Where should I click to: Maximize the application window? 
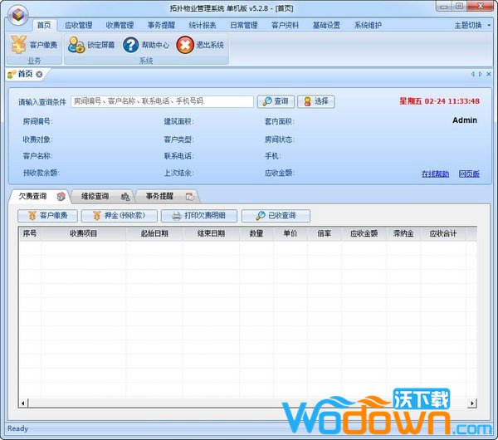coord(459,6)
